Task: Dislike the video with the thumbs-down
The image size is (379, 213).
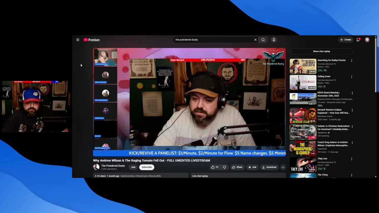Action: (224, 167)
